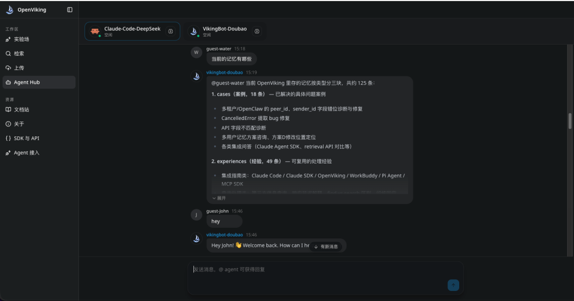Click the info icon beside 关于
574x301 pixels.
(8, 124)
